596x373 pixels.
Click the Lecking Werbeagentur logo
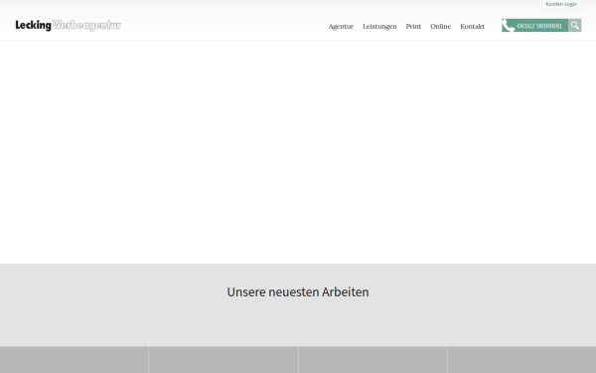[68, 25]
